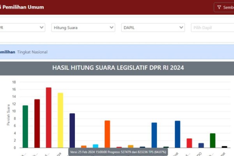The width and height of the screenshot is (234, 156).
Task: Open the Hitung Suara dropdown
Action: coord(83,28)
